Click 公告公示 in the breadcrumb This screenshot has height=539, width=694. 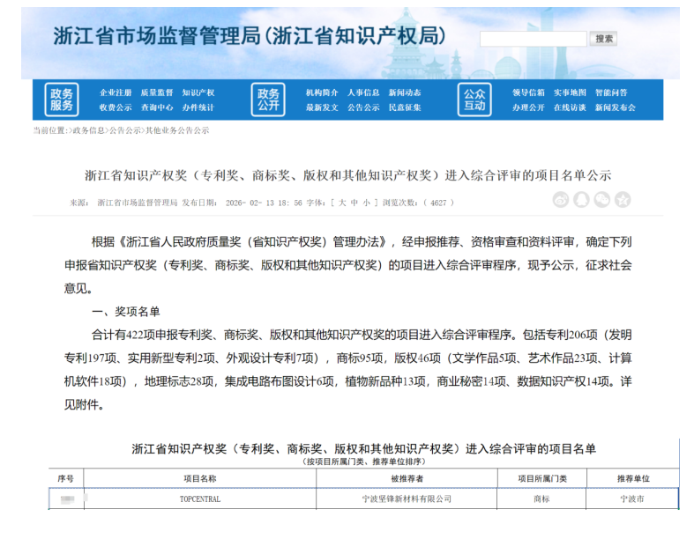point(124,130)
